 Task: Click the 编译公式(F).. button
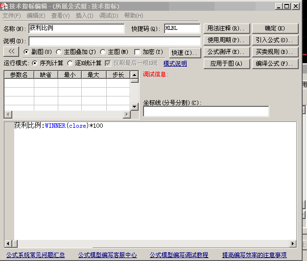point(275,64)
